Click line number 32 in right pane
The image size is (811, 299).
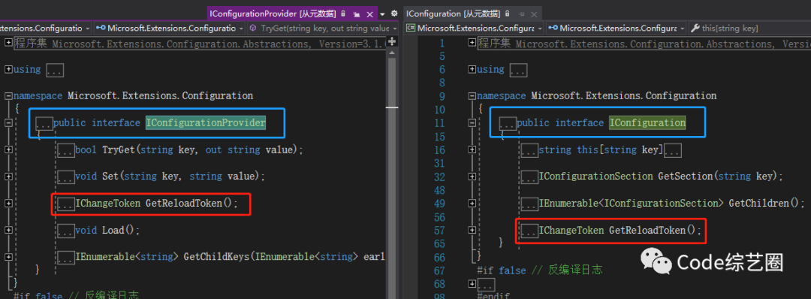pyautogui.click(x=439, y=177)
